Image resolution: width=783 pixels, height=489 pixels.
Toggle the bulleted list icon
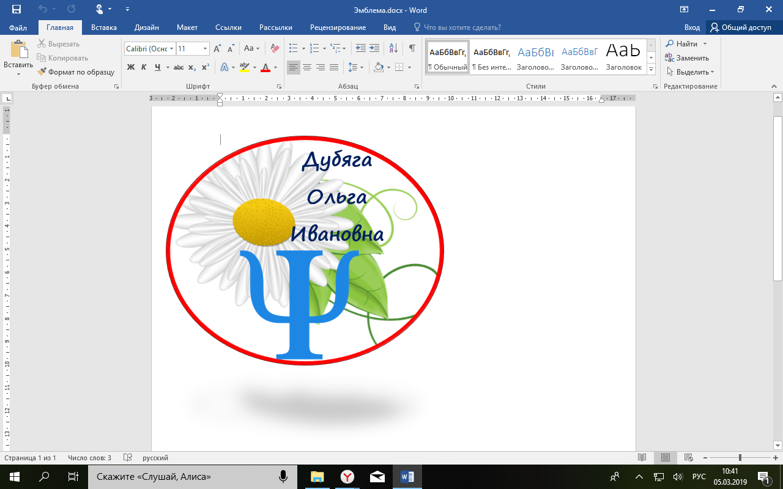pos(293,48)
